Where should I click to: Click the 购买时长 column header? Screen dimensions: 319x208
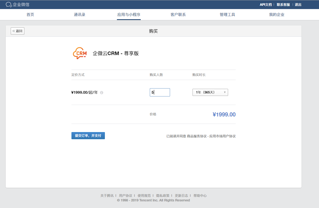[x=199, y=75]
